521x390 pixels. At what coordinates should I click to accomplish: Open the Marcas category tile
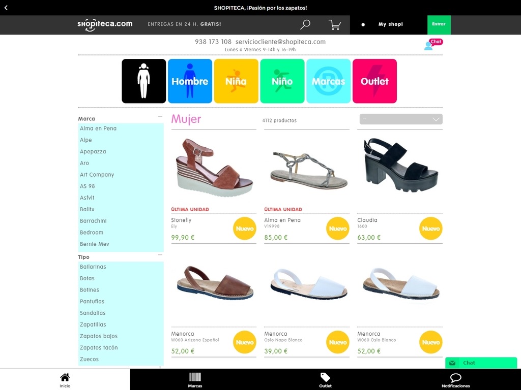(x=328, y=81)
